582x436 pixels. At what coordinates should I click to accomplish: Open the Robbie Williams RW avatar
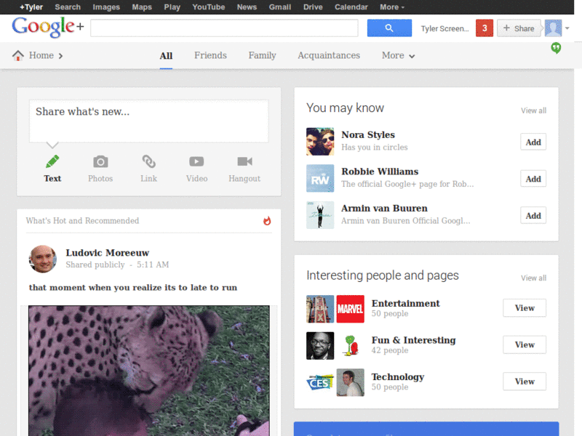[x=320, y=178]
